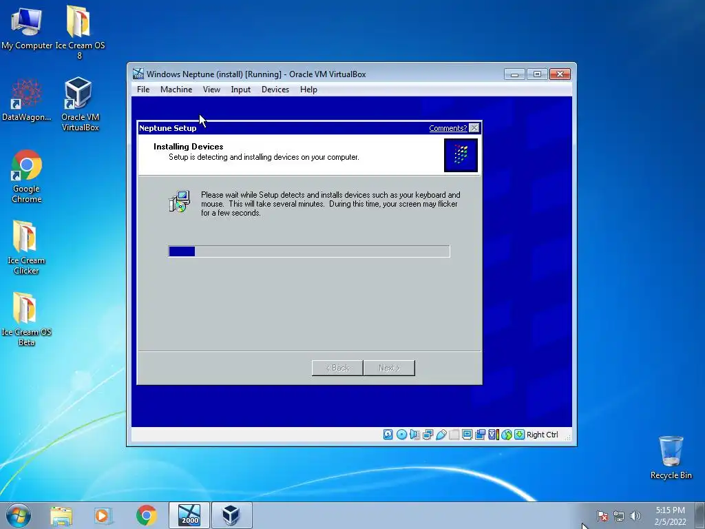Open the Help menu
Viewport: 705px width, 529px height.
[x=308, y=90]
